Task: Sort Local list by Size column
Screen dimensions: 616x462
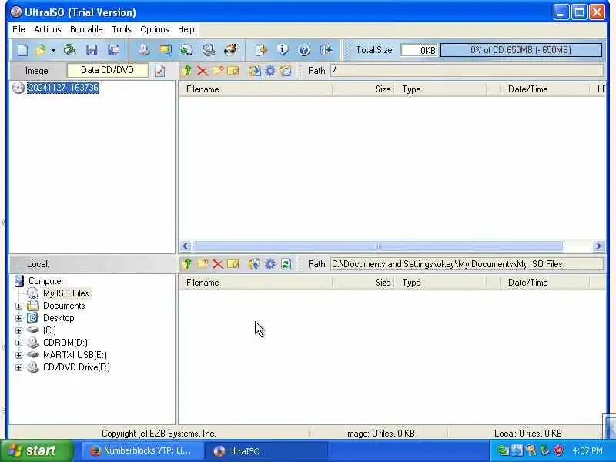Action: (x=363, y=283)
